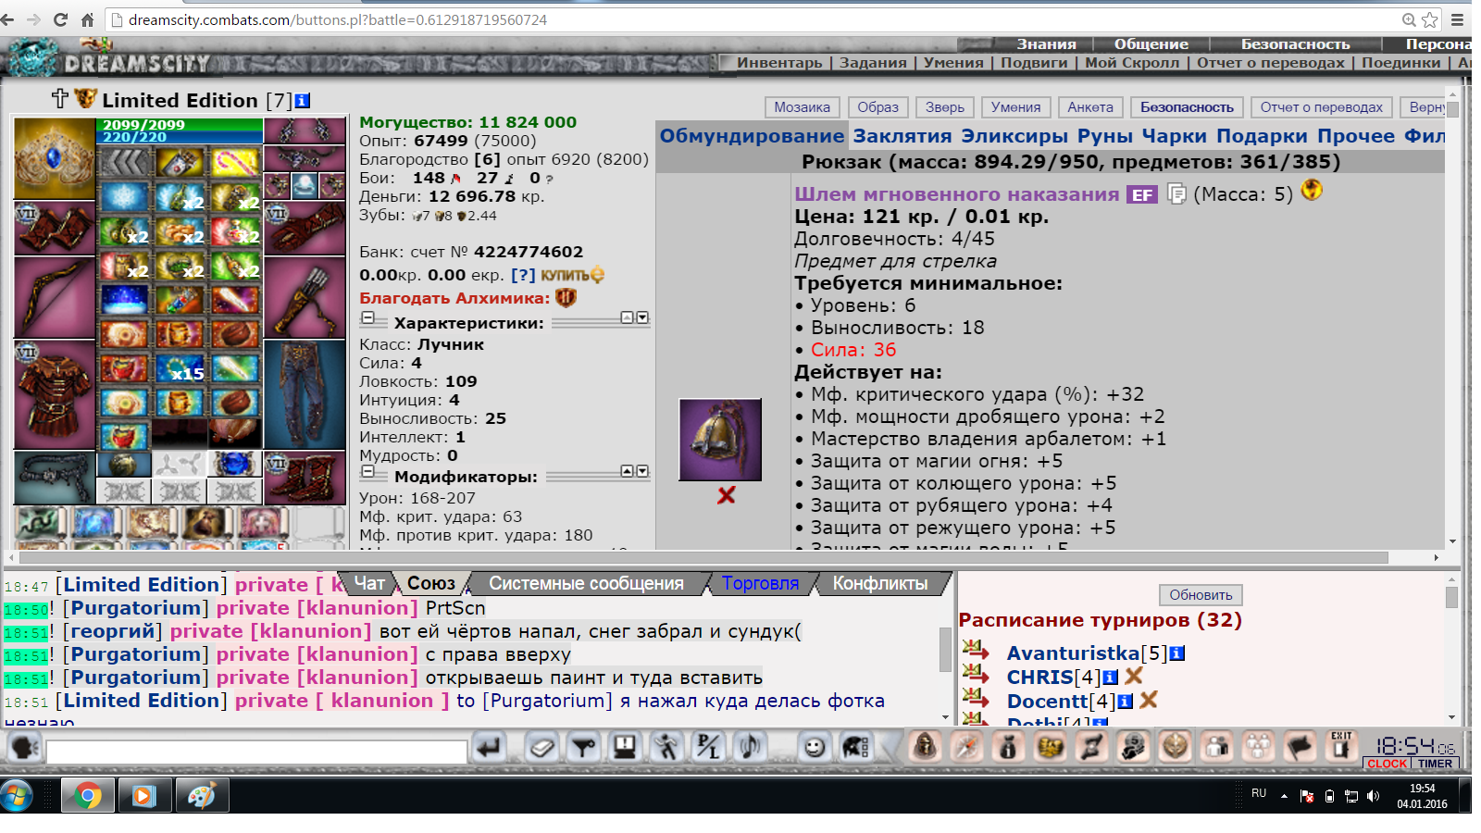
Task: Use the snowflake item in the quick slots
Action: [x=124, y=198]
